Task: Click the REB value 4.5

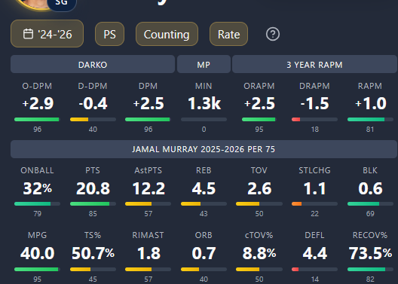Action: (204, 188)
